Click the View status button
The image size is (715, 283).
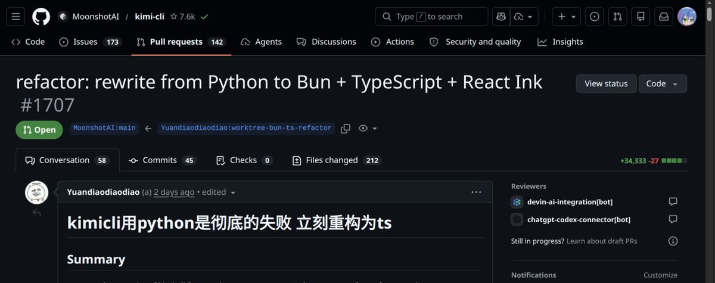pyautogui.click(x=606, y=83)
